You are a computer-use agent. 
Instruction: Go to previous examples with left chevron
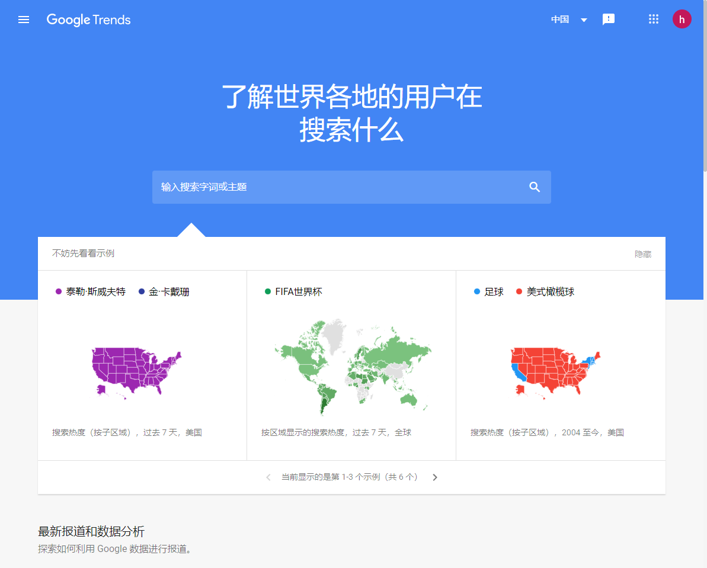[x=268, y=477]
